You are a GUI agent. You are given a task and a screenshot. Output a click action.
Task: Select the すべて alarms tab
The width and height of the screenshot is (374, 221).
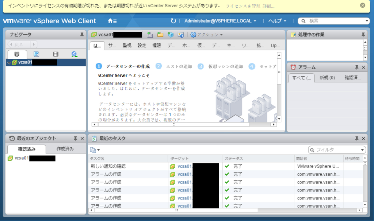click(x=301, y=78)
